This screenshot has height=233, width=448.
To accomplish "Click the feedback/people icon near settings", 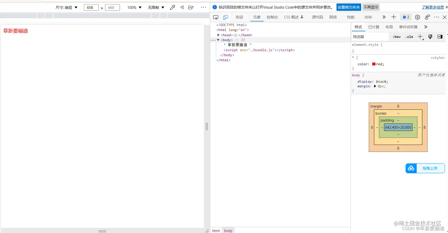I will point(427,17).
